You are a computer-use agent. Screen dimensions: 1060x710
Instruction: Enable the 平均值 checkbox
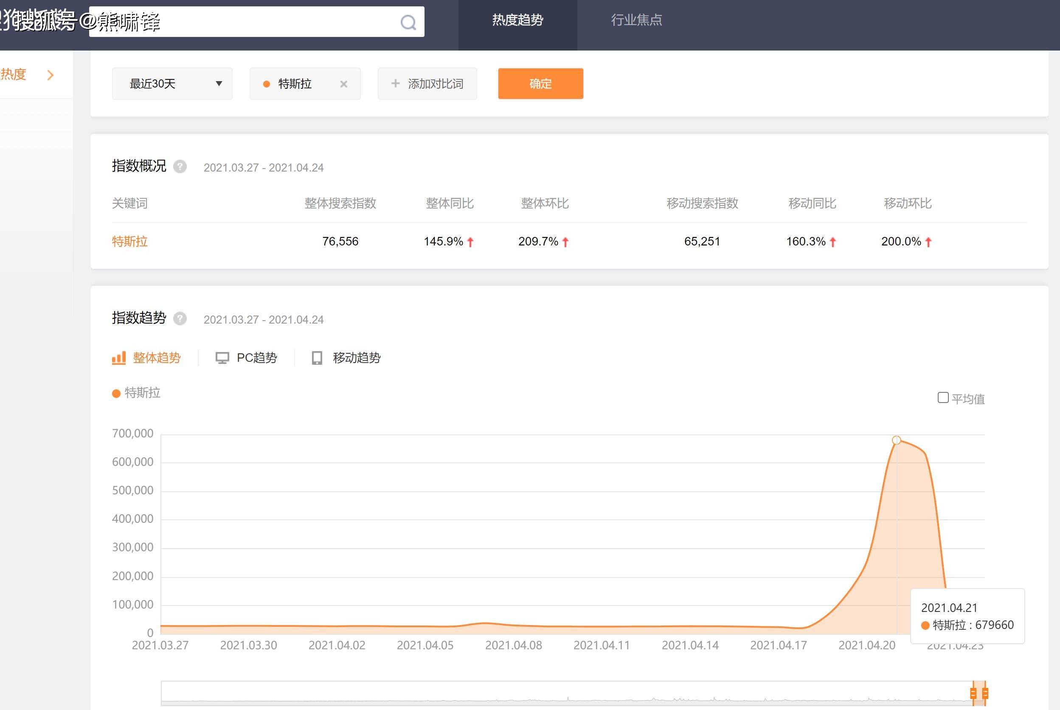pyautogui.click(x=943, y=397)
